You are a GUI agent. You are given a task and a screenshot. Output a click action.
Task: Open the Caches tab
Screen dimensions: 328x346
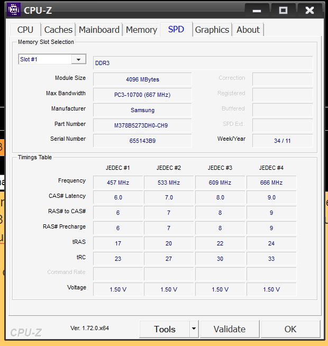[58, 30]
